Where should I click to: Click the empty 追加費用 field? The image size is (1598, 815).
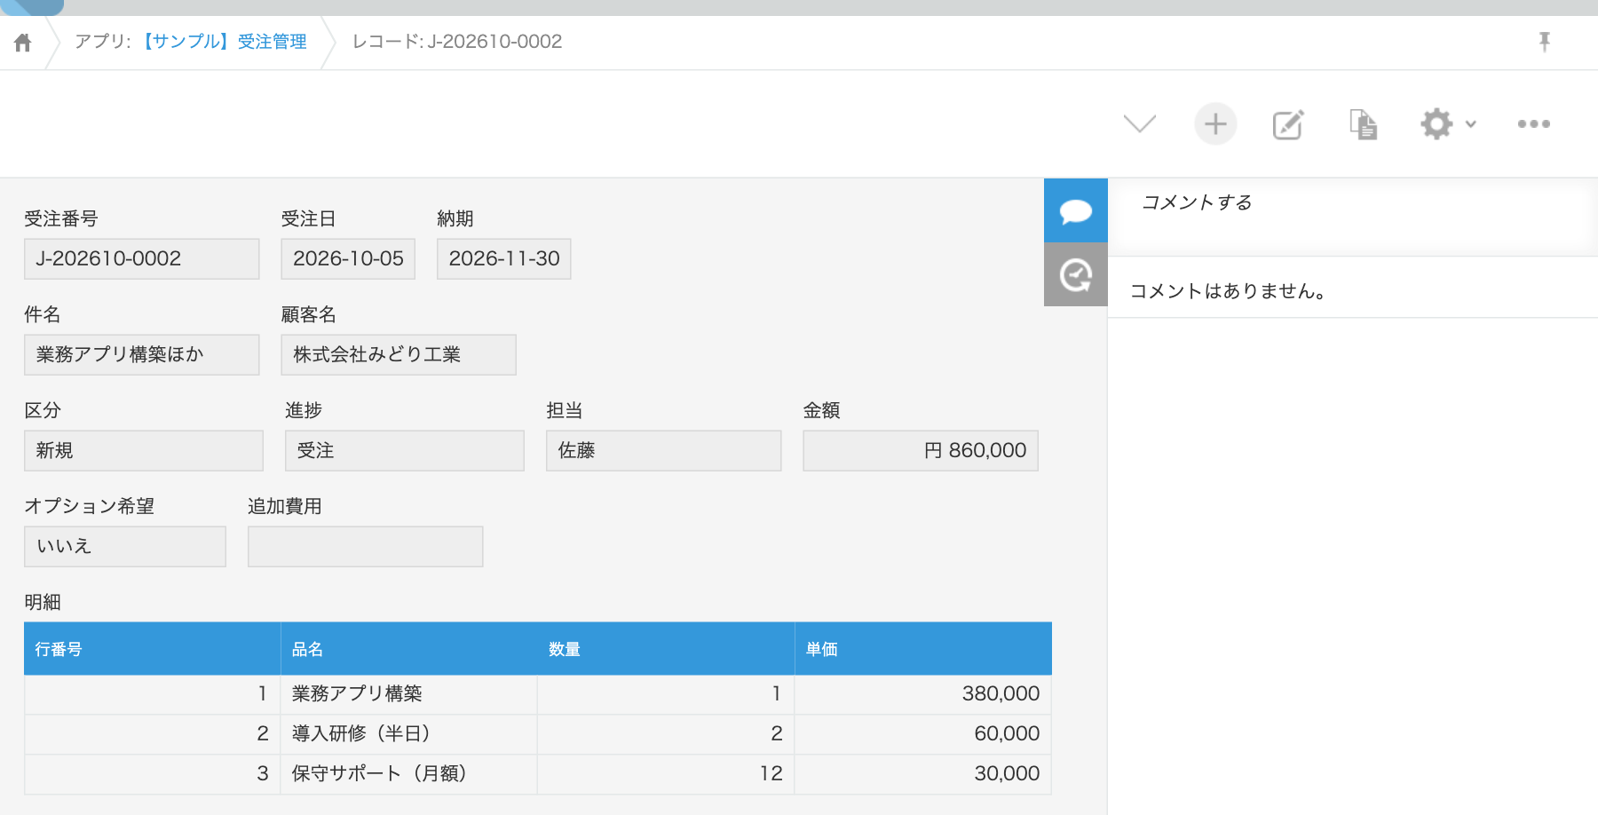tap(366, 546)
